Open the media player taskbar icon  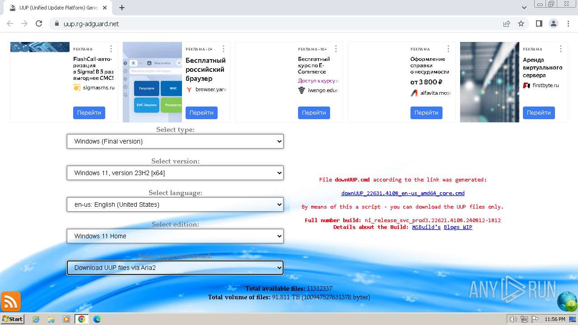[66, 319]
